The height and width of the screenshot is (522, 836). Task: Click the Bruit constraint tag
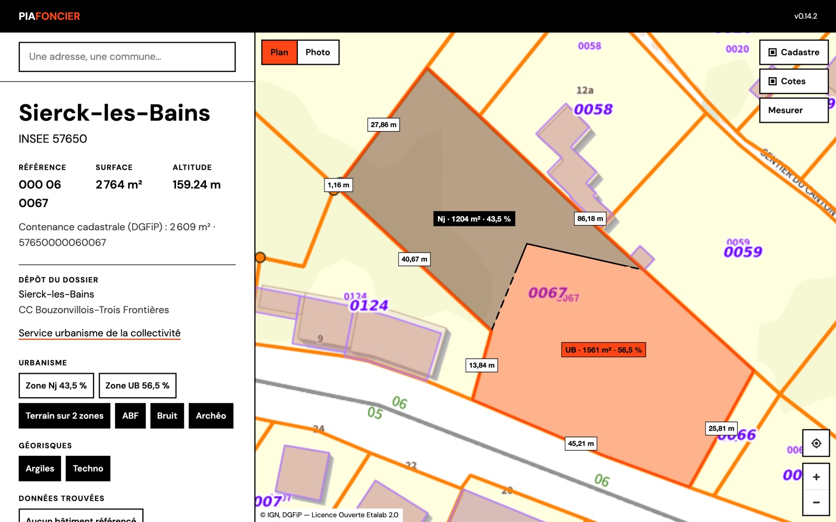click(x=167, y=416)
